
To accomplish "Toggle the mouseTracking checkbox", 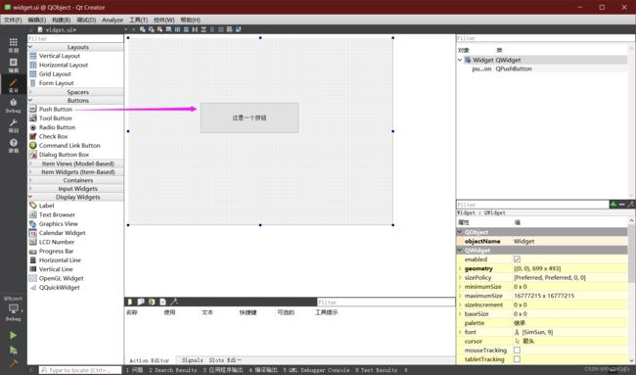I will click(x=517, y=350).
